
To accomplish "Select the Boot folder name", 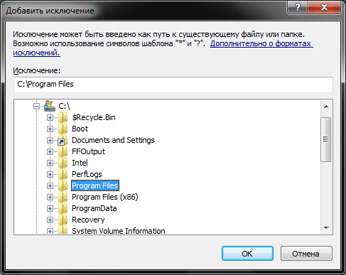I will [80, 129].
